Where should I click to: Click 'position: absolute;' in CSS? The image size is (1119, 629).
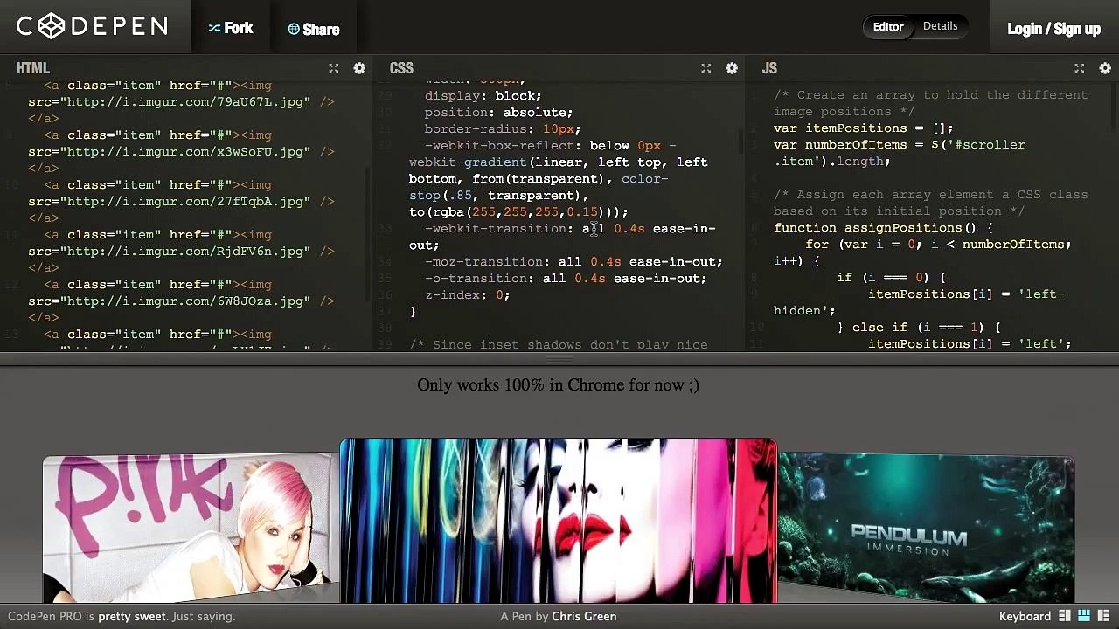(498, 112)
